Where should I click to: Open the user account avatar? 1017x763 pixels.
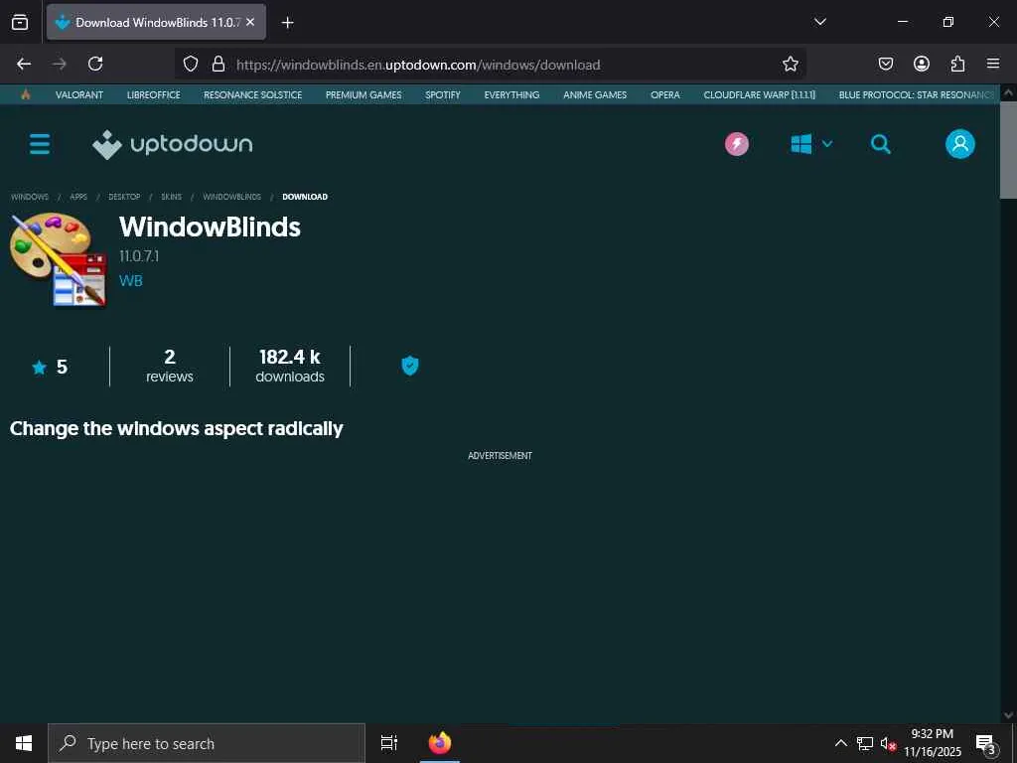[x=960, y=144]
